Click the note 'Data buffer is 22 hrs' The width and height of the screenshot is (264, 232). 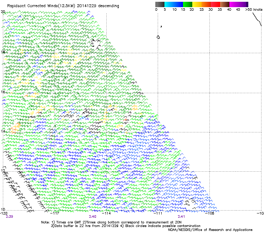[x=72, y=226]
